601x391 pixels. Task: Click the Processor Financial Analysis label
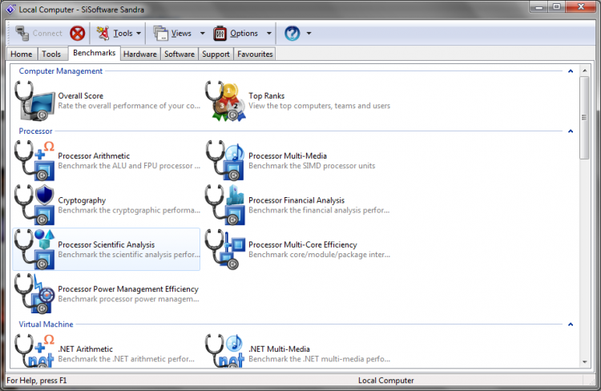[296, 200]
